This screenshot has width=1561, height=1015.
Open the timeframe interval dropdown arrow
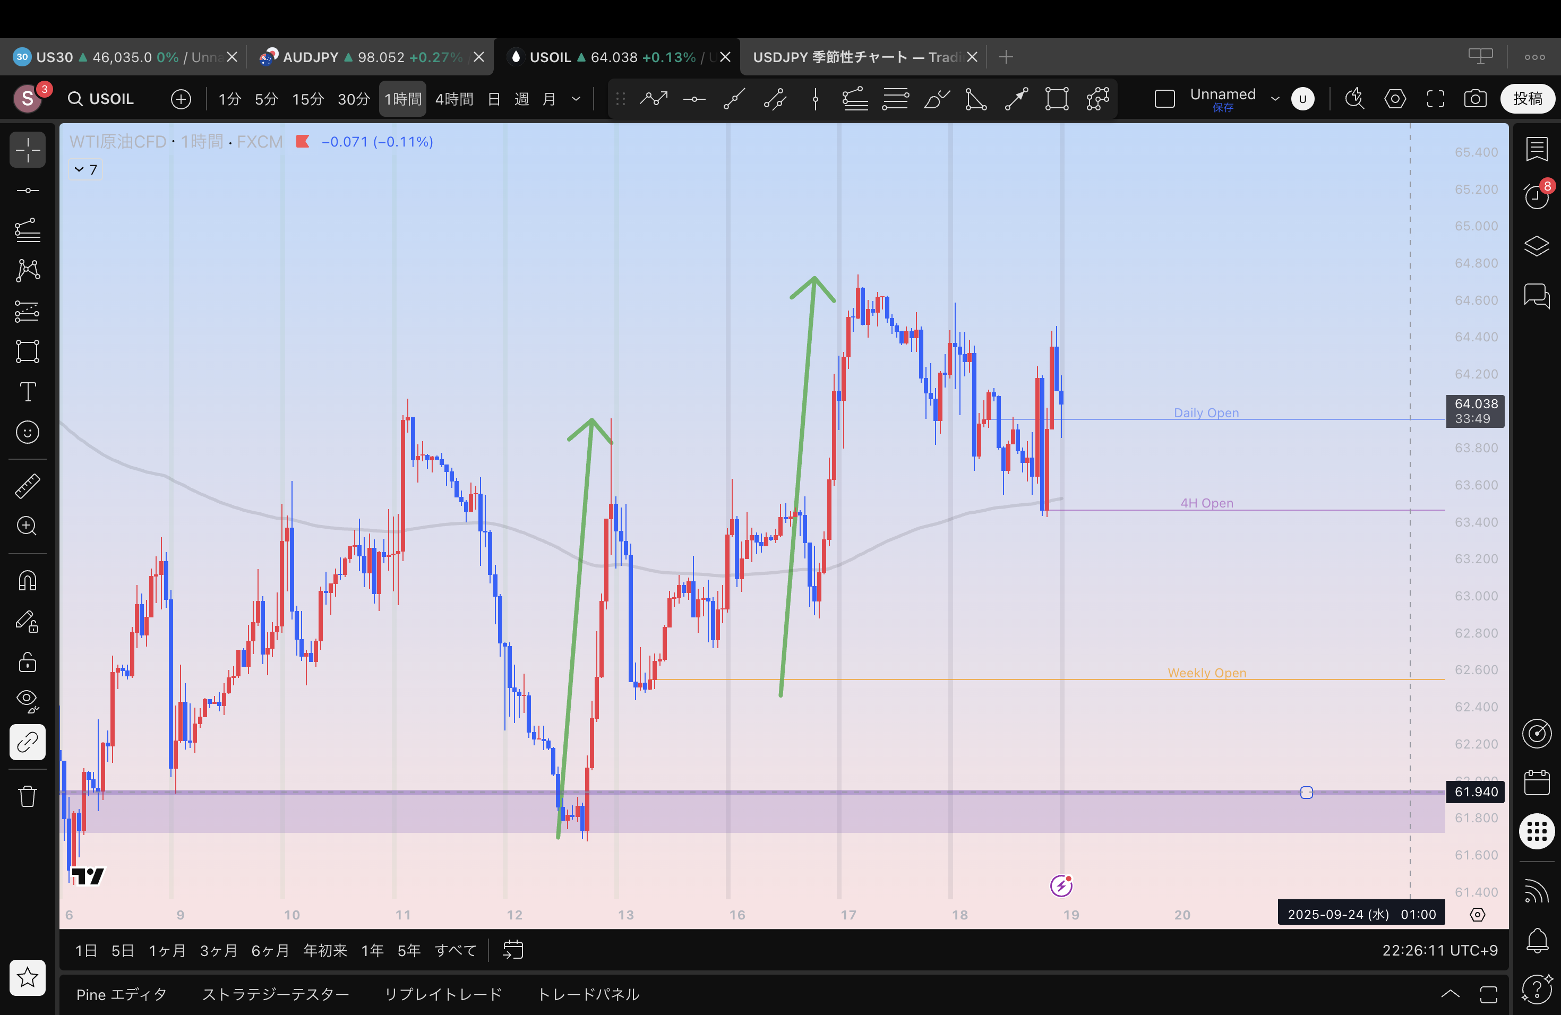[576, 99]
